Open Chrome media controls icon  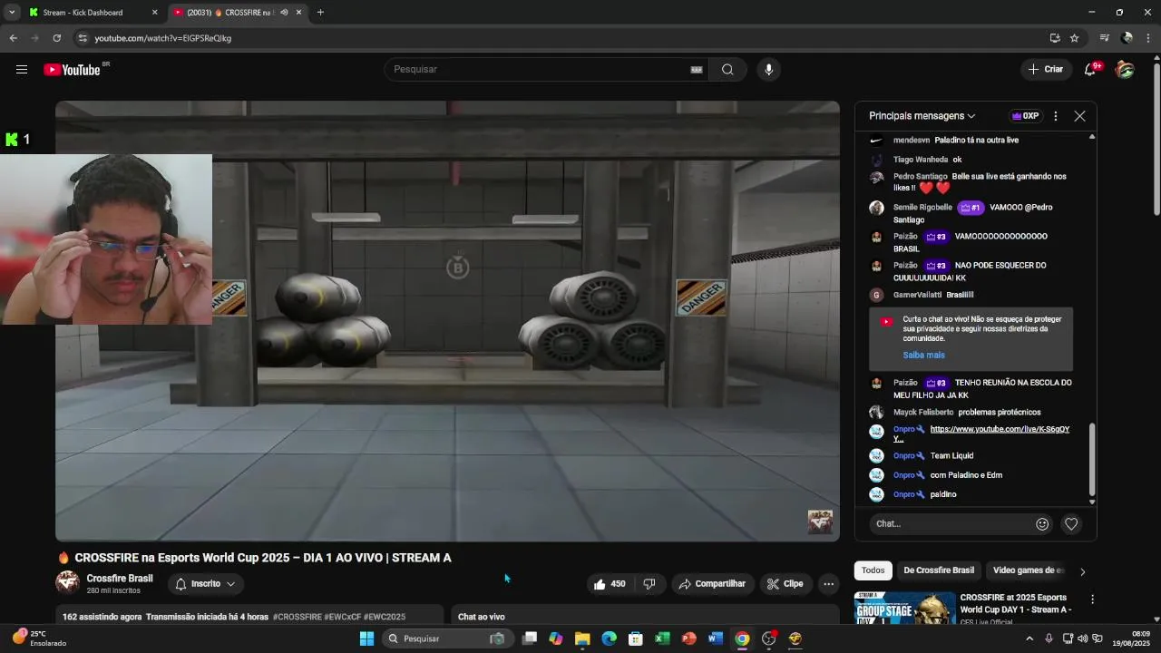[1104, 38]
